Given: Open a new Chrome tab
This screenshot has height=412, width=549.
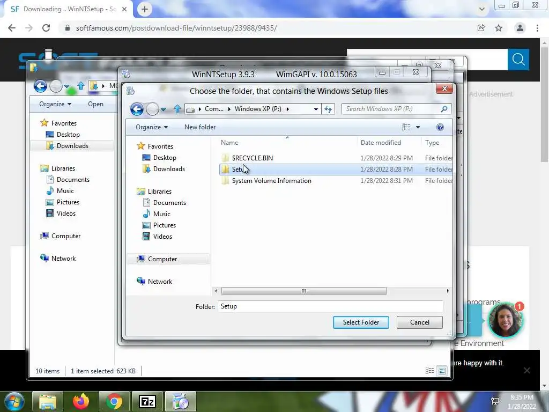Looking at the screenshot, I should 145,9.
